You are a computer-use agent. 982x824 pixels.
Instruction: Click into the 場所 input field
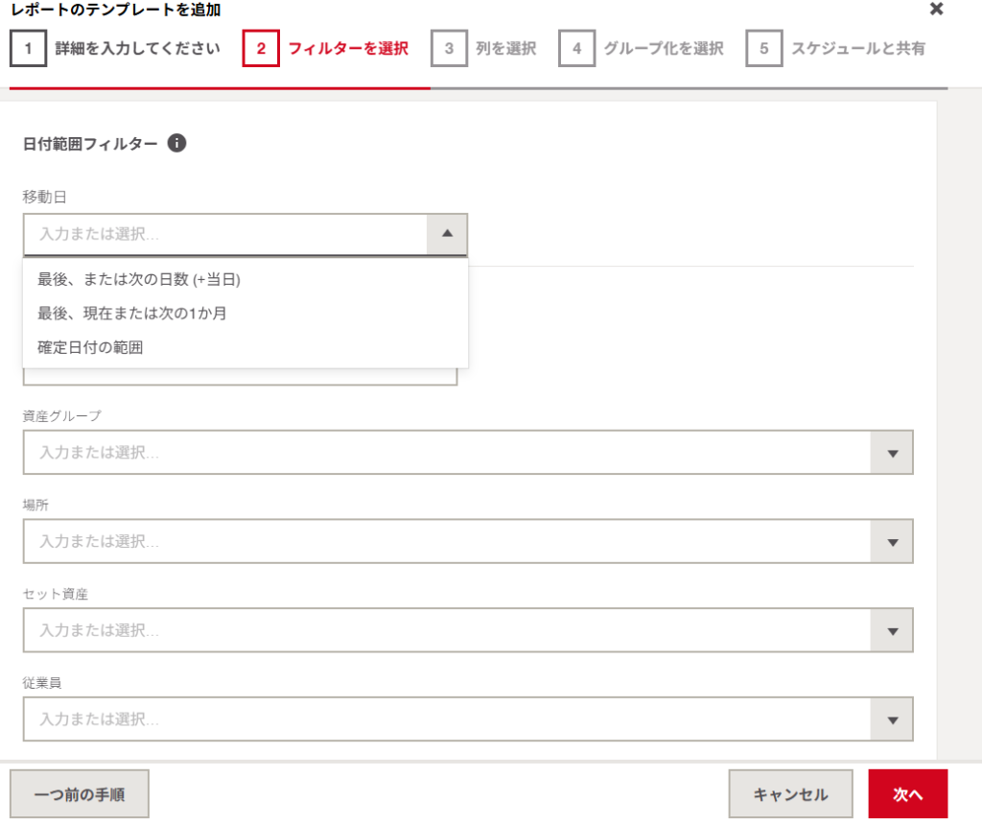(x=446, y=542)
